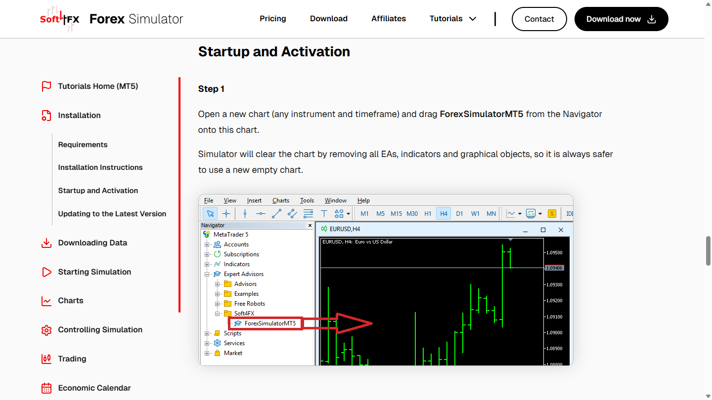The image size is (712, 400).
Task: Expand the Tutorials dropdown in the top navigation
Action: pyautogui.click(x=453, y=19)
